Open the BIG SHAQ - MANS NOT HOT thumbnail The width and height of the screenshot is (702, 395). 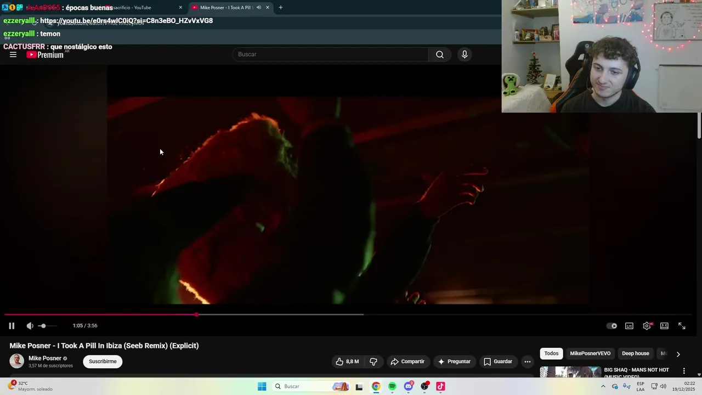click(x=570, y=372)
